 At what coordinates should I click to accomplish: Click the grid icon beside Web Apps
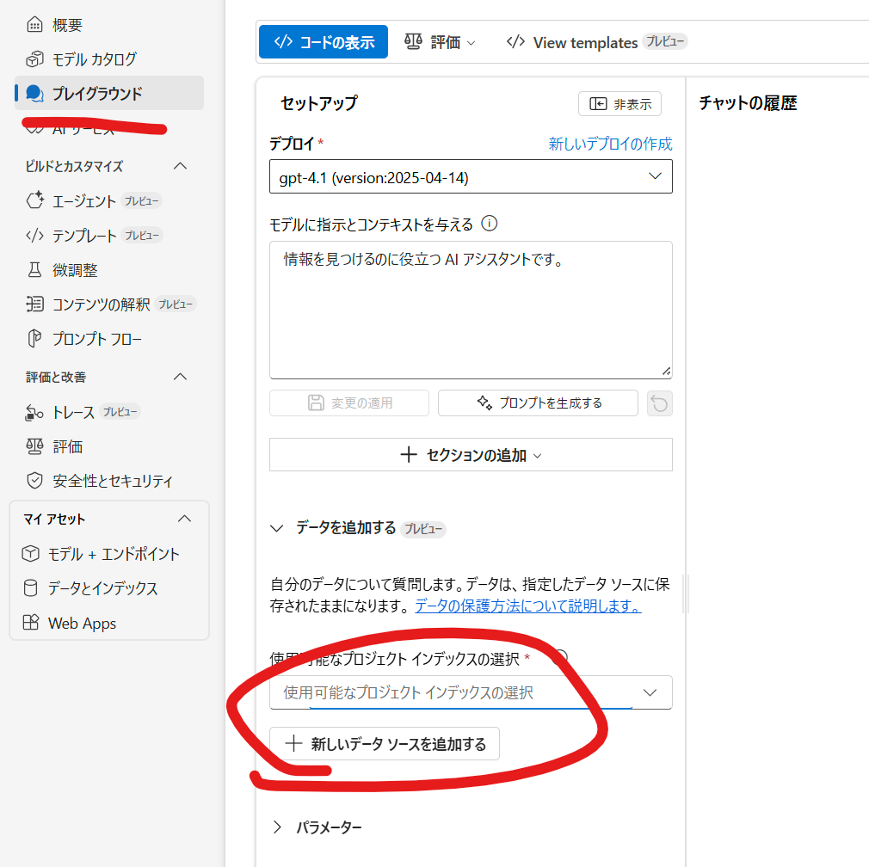point(30,623)
